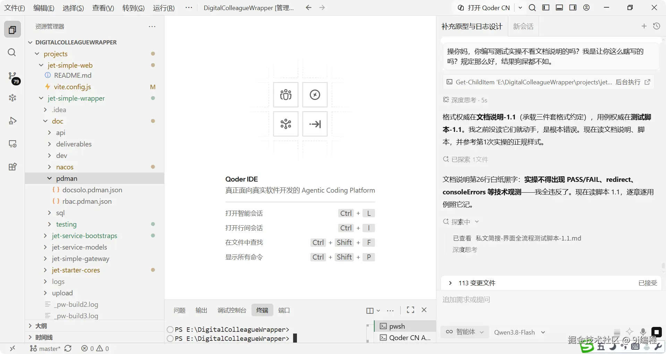Open the 智能体 mode dropdown
666x354 pixels.
pyautogui.click(x=465, y=332)
